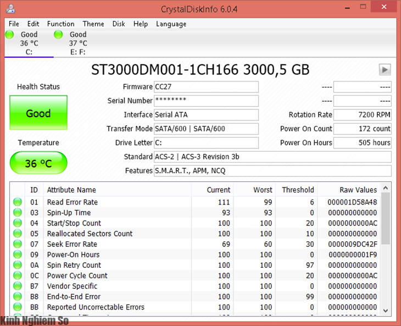Viewport: 401px width, 326px height.
Task: Click status circle for Reallocated Sectors Count
Action: coord(18,234)
